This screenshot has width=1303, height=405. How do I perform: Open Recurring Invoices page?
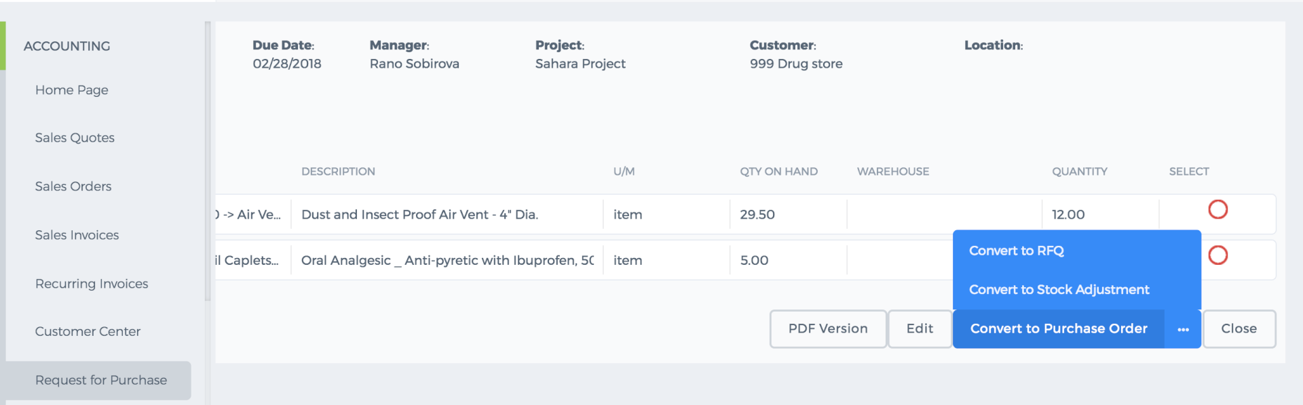pyautogui.click(x=92, y=284)
